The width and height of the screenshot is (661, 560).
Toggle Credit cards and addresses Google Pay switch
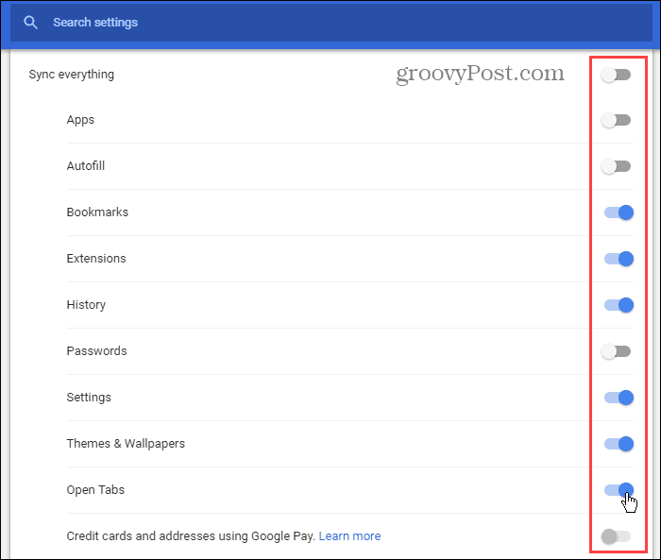pos(616,536)
